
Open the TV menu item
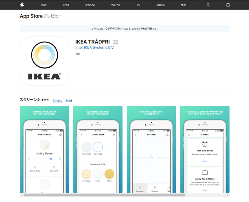138,5
